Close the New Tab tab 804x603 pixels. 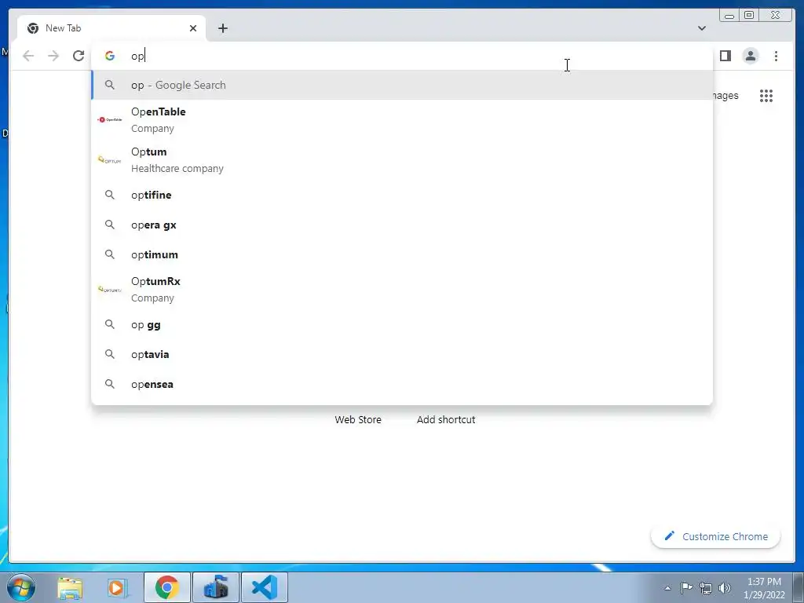[193, 28]
